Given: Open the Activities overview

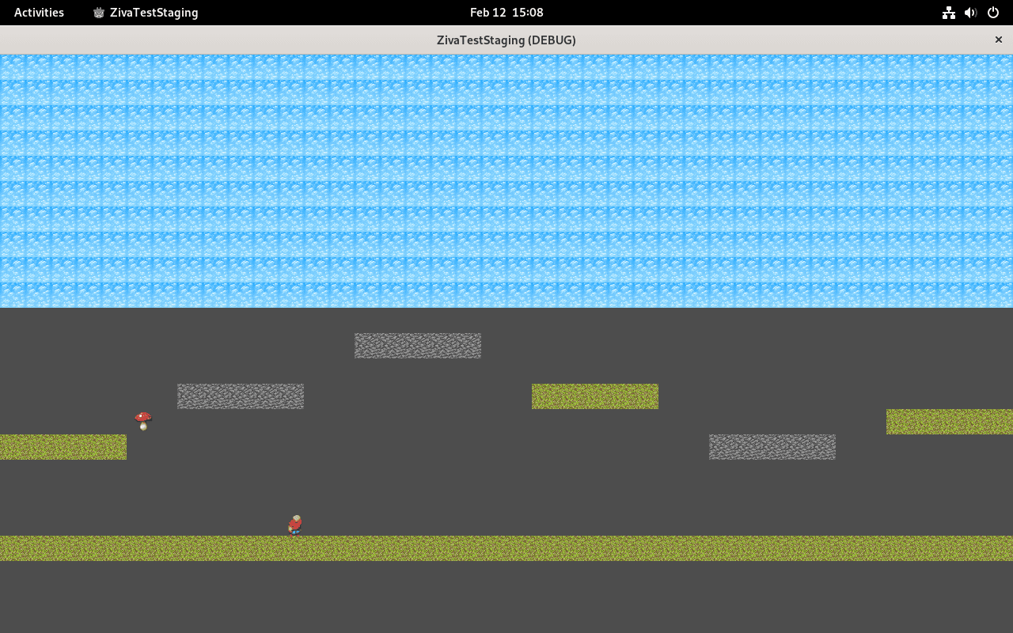Looking at the screenshot, I should pyautogui.click(x=38, y=12).
